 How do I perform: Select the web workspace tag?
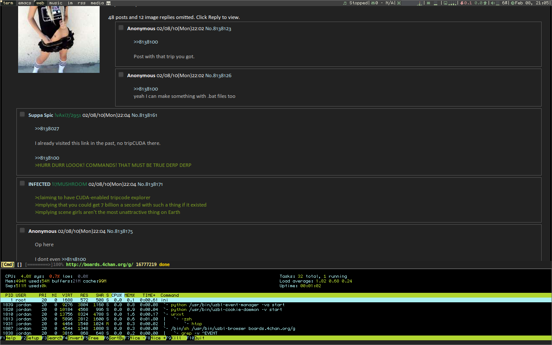[40, 3]
